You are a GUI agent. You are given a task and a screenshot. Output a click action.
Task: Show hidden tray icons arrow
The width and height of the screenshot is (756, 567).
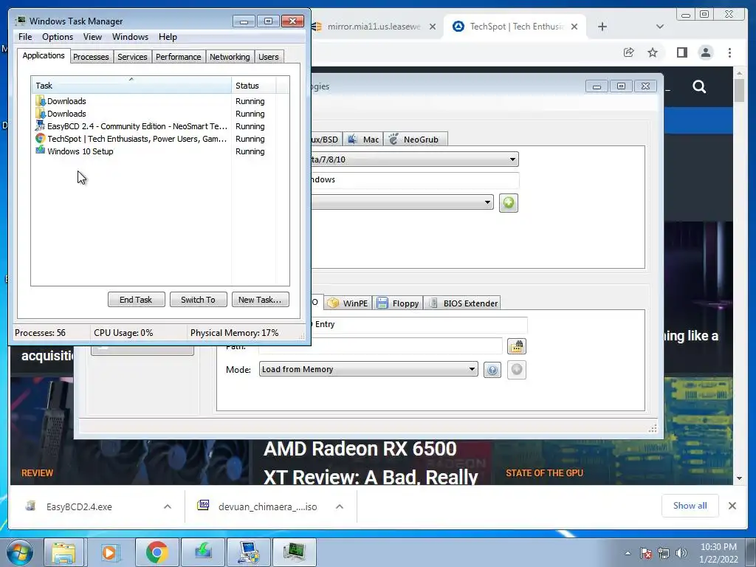pos(628,553)
